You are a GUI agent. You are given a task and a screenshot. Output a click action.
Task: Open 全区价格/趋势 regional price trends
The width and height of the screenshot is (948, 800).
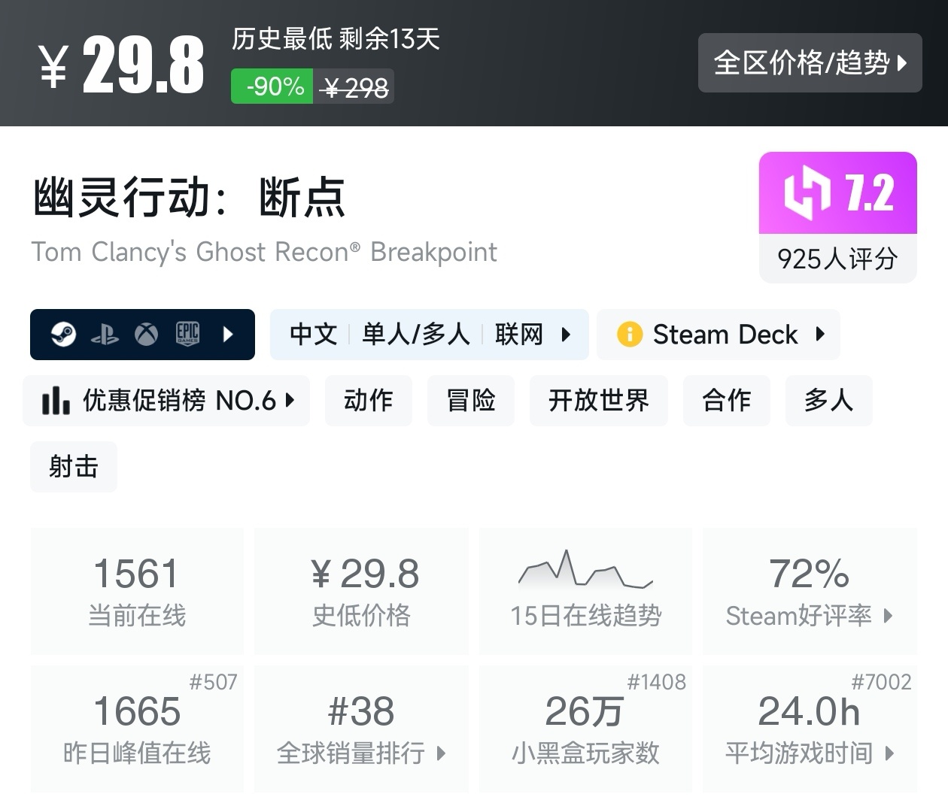tap(810, 63)
